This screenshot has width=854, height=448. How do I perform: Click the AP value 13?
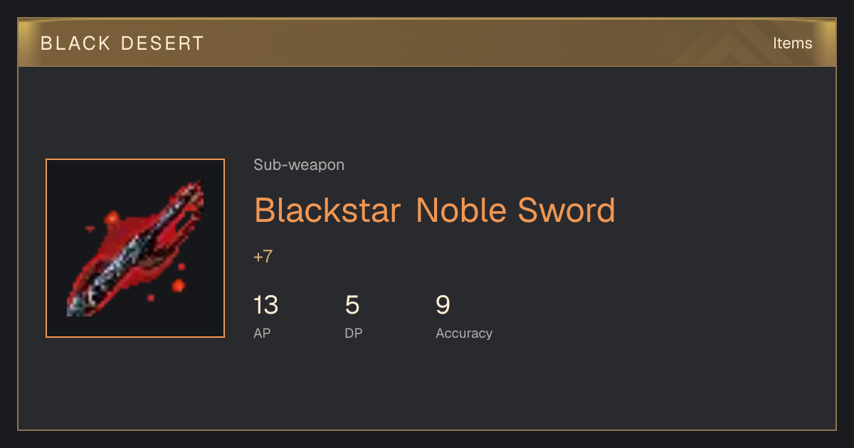coord(265,305)
